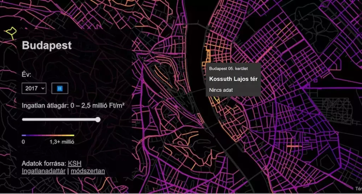
Task: Click the '0' legend minimum label
Action: pyautogui.click(x=23, y=142)
